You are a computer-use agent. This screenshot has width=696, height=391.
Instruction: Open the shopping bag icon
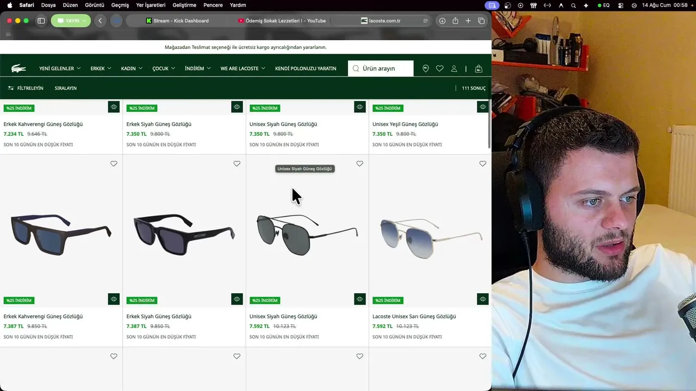(478, 68)
